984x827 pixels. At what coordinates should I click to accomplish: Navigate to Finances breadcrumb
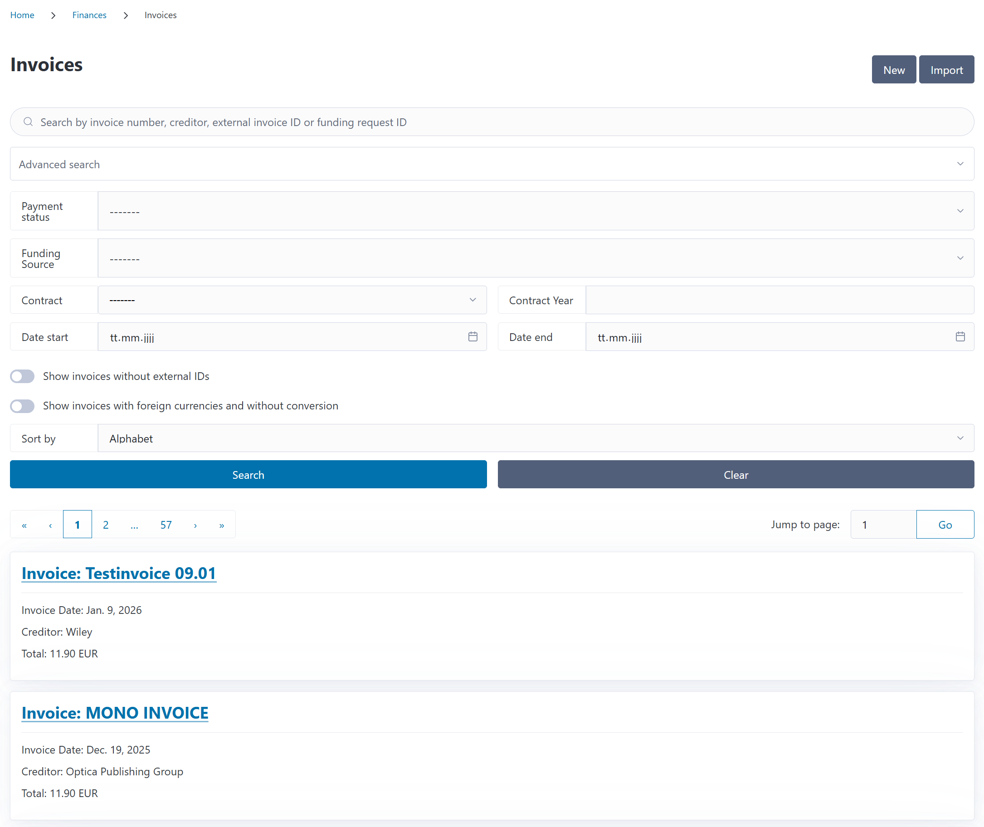[89, 15]
